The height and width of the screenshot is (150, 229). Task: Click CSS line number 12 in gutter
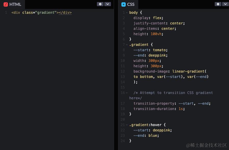(123, 71)
